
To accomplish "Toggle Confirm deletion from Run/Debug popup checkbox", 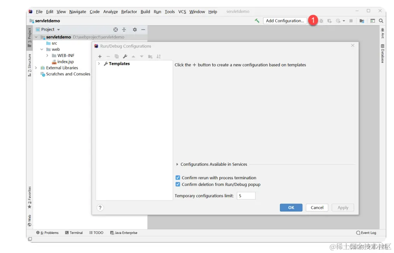I will (x=178, y=184).
